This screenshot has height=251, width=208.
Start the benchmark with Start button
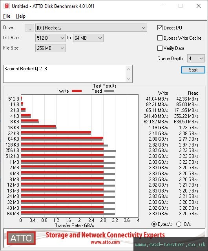pyautogui.click(x=193, y=70)
